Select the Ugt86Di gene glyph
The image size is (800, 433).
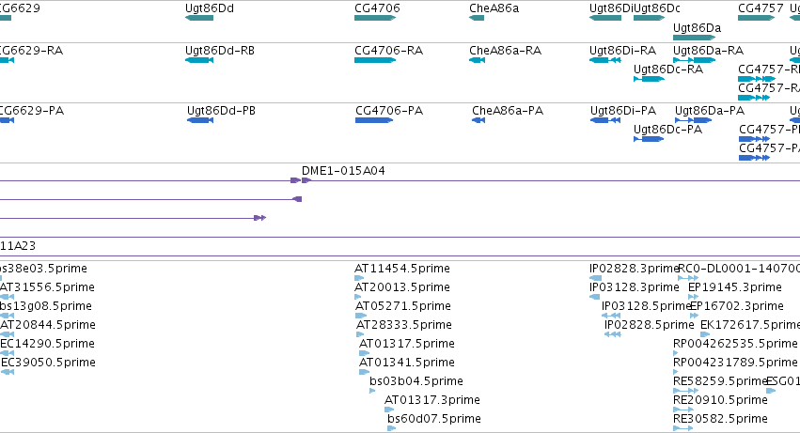coord(605,18)
